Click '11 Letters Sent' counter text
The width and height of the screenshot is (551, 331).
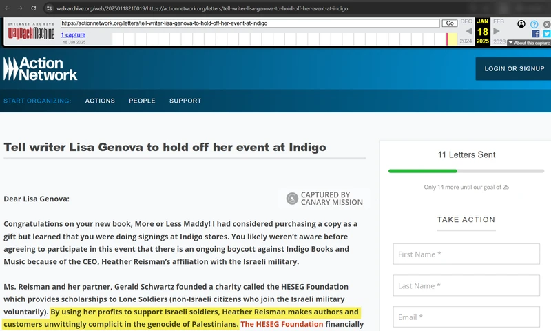(x=466, y=154)
